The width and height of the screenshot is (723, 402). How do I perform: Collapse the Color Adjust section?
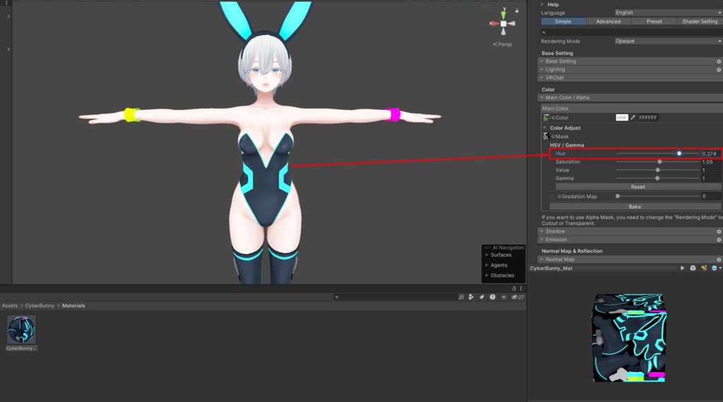[545, 128]
